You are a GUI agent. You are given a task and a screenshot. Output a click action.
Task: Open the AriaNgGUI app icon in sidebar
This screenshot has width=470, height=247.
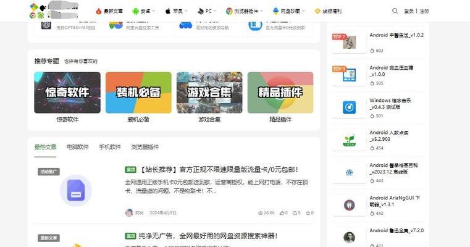coord(349,205)
